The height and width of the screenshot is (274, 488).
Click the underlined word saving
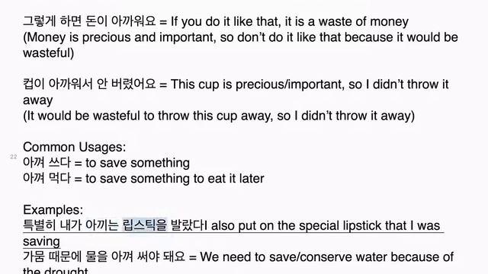(41, 241)
